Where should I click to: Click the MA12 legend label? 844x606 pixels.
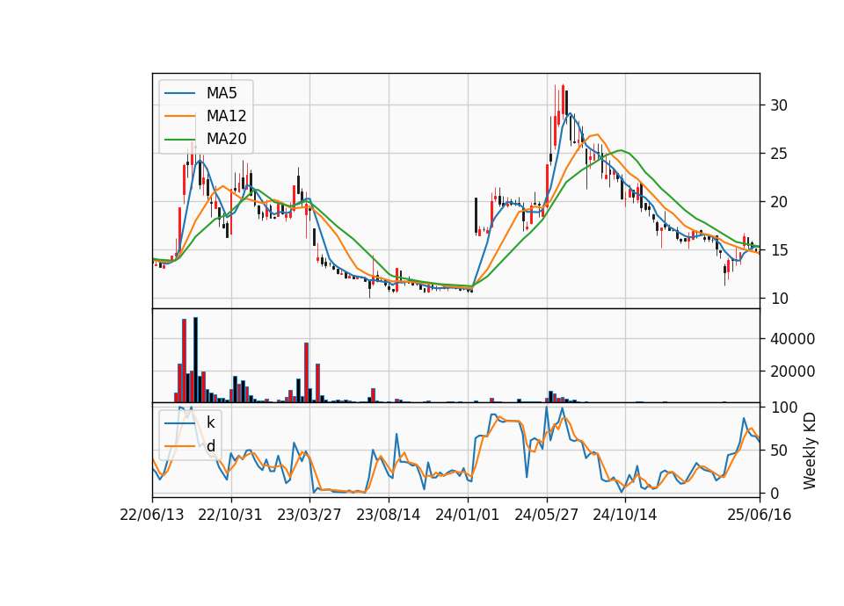click(227, 116)
